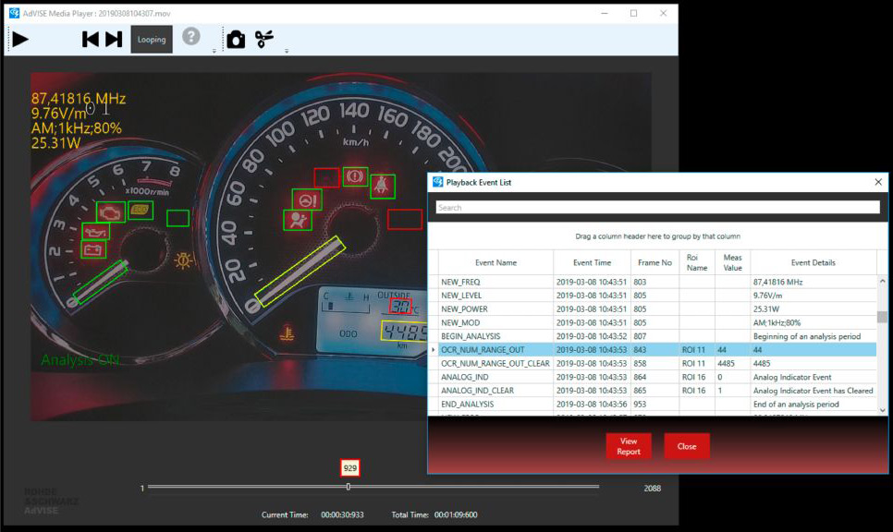Screen dimensions: 893x532
Task: Click the frame 929 marker above slider
Action: pos(349,467)
